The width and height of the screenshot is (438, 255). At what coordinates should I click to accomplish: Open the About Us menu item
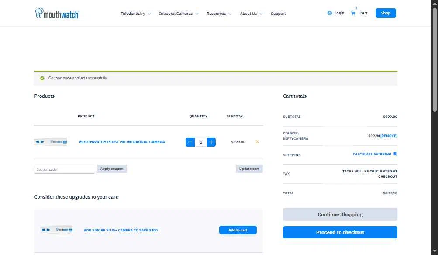[248, 14]
